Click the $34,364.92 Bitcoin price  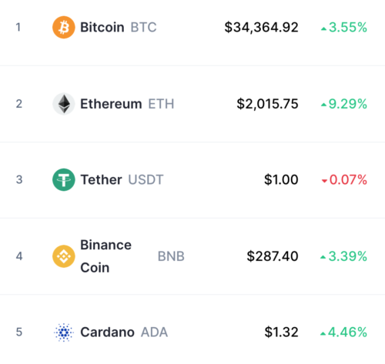click(261, 27)
